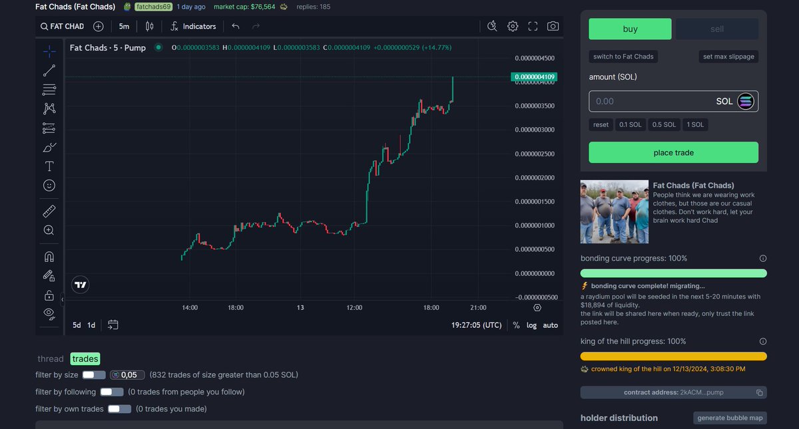Image resolution: width=799 pixels, height=429 pixels.
Task: Reset the trade amount
Action: pos(601,124)
